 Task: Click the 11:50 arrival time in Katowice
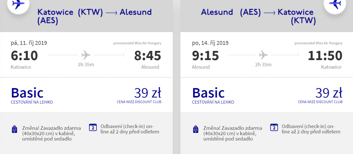(325, 56)
